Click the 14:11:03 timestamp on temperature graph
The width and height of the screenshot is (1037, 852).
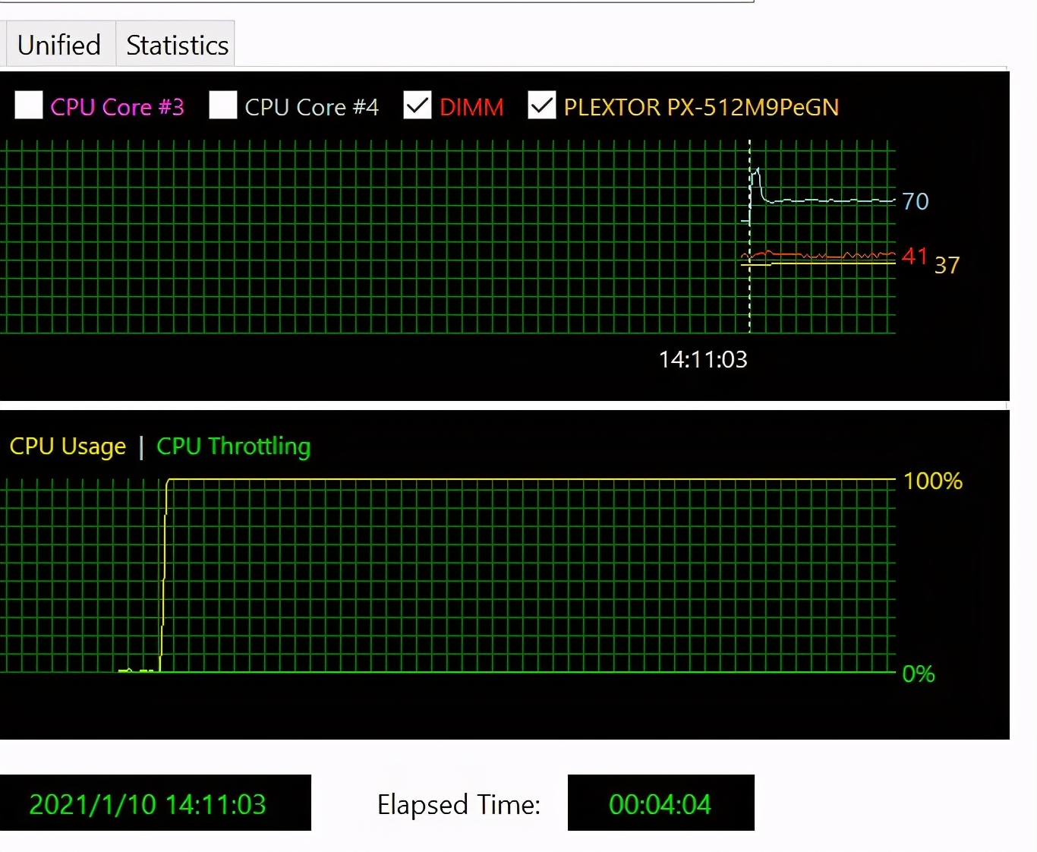[x=703, y=359]
